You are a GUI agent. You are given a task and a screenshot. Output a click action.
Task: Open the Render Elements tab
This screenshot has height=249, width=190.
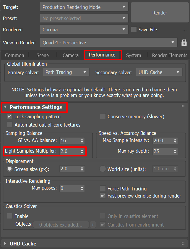170,55
